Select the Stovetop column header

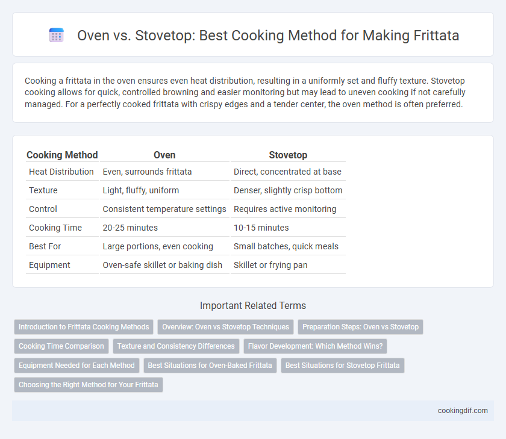tap(288, 155)
